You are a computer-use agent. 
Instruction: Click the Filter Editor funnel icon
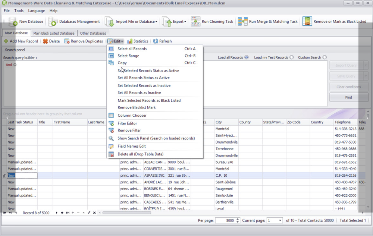pos(111,123)
